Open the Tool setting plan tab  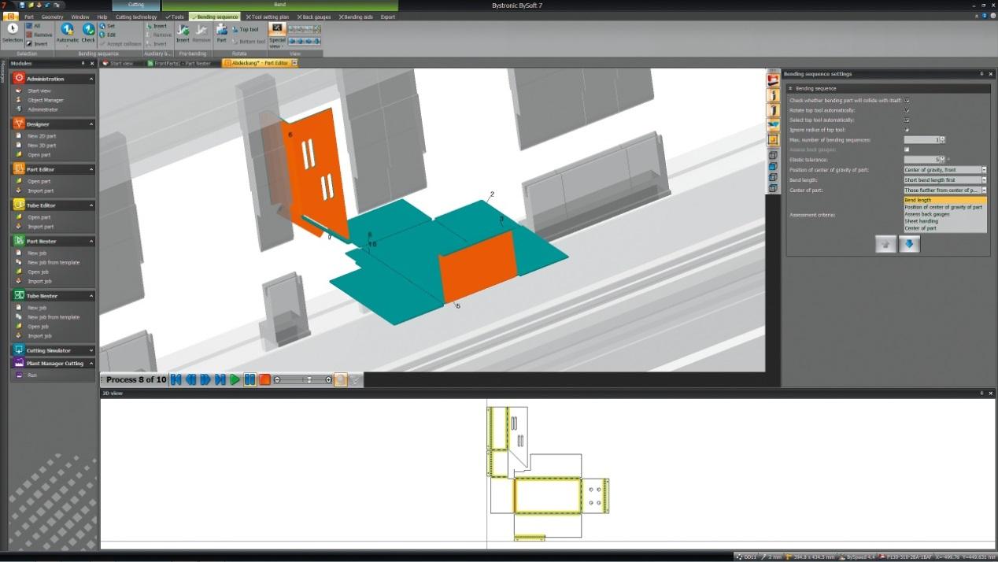click(268, 17)
